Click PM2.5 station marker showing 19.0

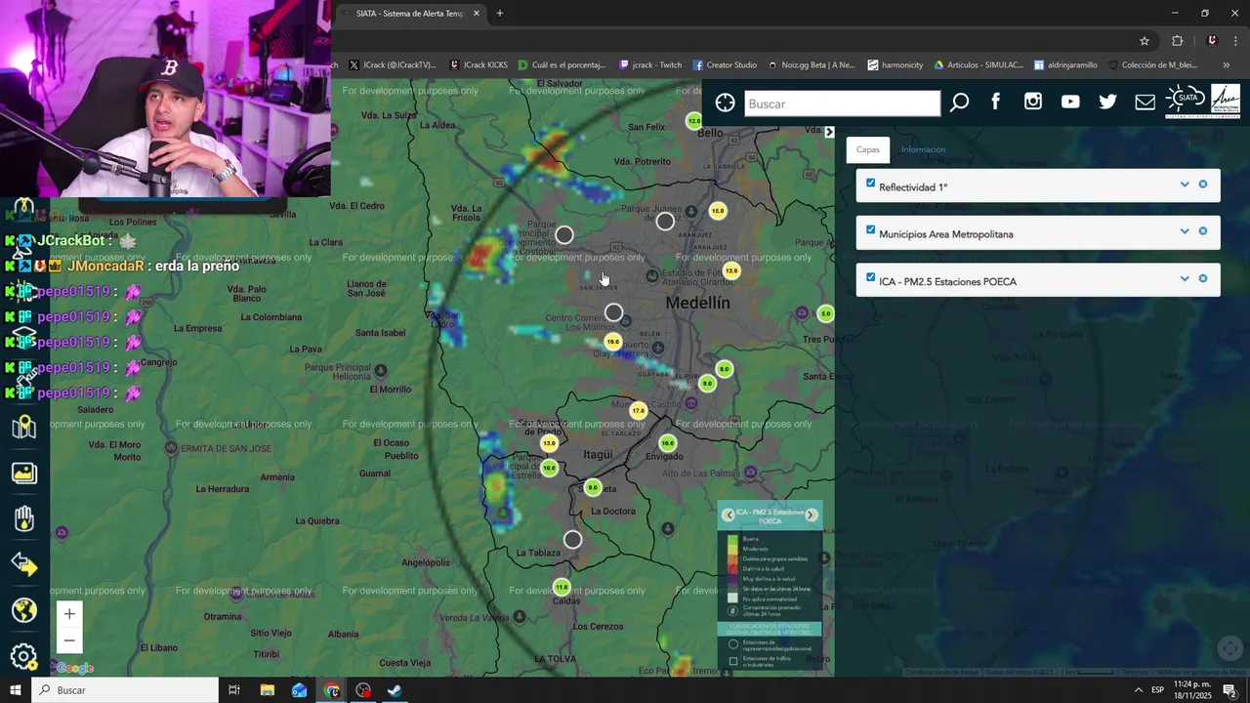[612, 342]
